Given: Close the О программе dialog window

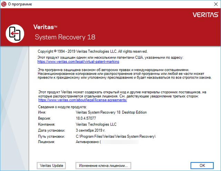Looking at the screenshot, I should point(213,4).
